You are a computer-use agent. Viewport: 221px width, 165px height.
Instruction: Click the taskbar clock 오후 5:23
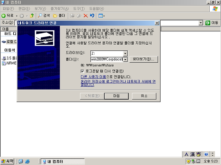(x=211, y=161)
